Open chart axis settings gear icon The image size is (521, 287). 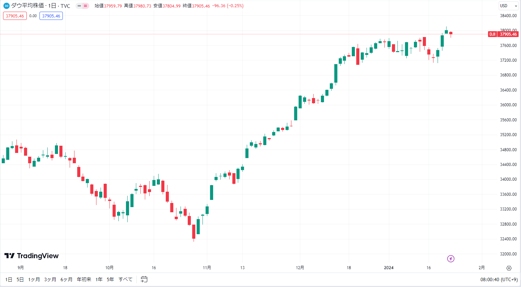pos(509,268)
